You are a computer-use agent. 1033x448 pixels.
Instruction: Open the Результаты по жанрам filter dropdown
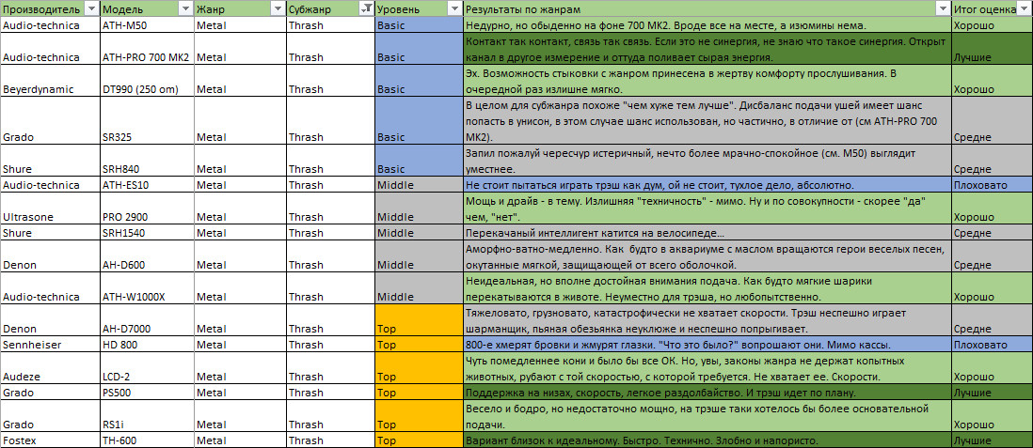pyautogui.click(x=942, y=8)
